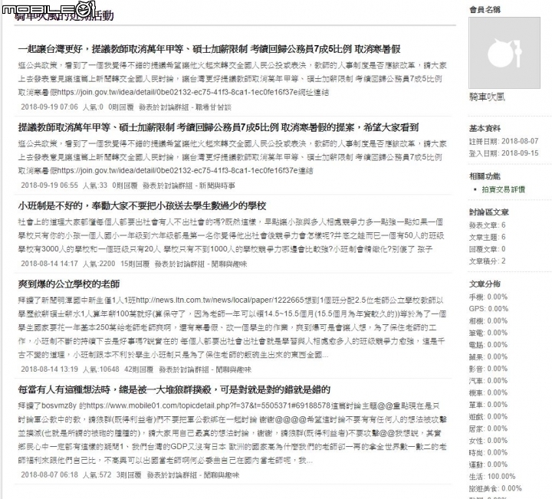
Task: Click forum group link 職場甘苦談
Action: 213,107
